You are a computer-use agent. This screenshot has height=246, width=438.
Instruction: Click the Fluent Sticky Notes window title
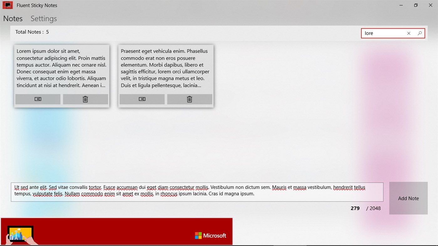37,5
